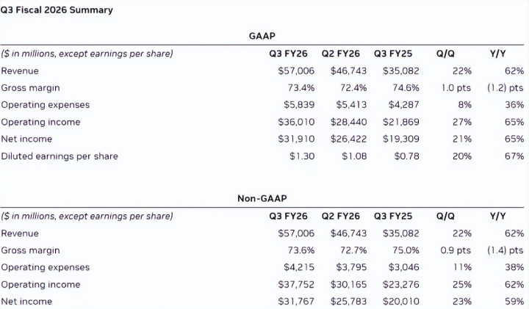Screen dimensions: 529x309
Task: Select GAAP operating expenses $5,839 cell
Action: pyautogui.click(x=298, y=105)
